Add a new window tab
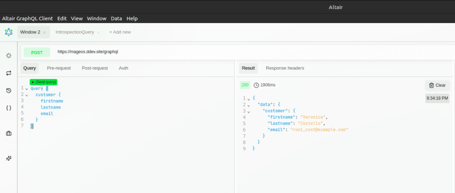 [120, 32]
